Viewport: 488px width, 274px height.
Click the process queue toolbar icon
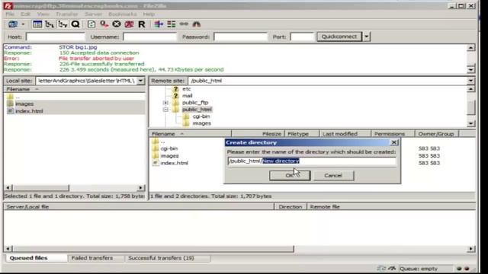[104, 24]
